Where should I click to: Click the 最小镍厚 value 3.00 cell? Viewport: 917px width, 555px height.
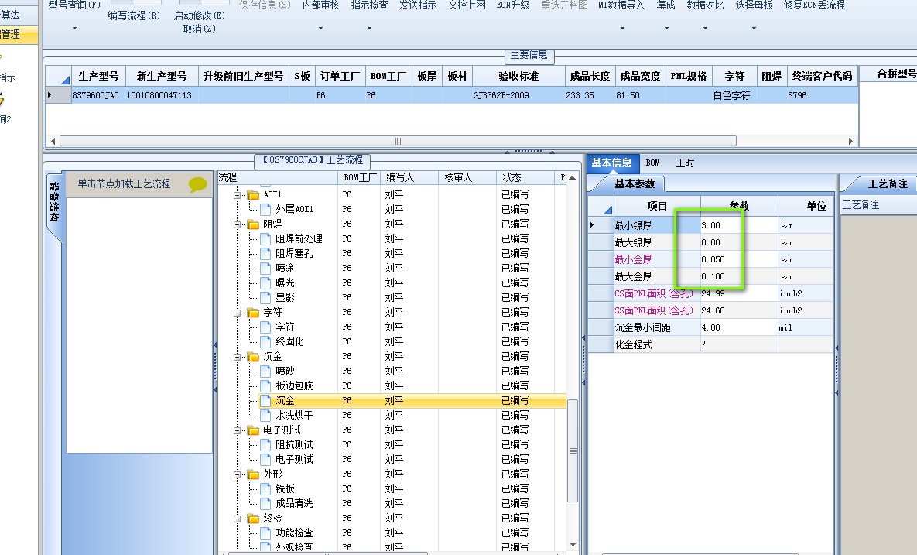(x=738, y=225)
